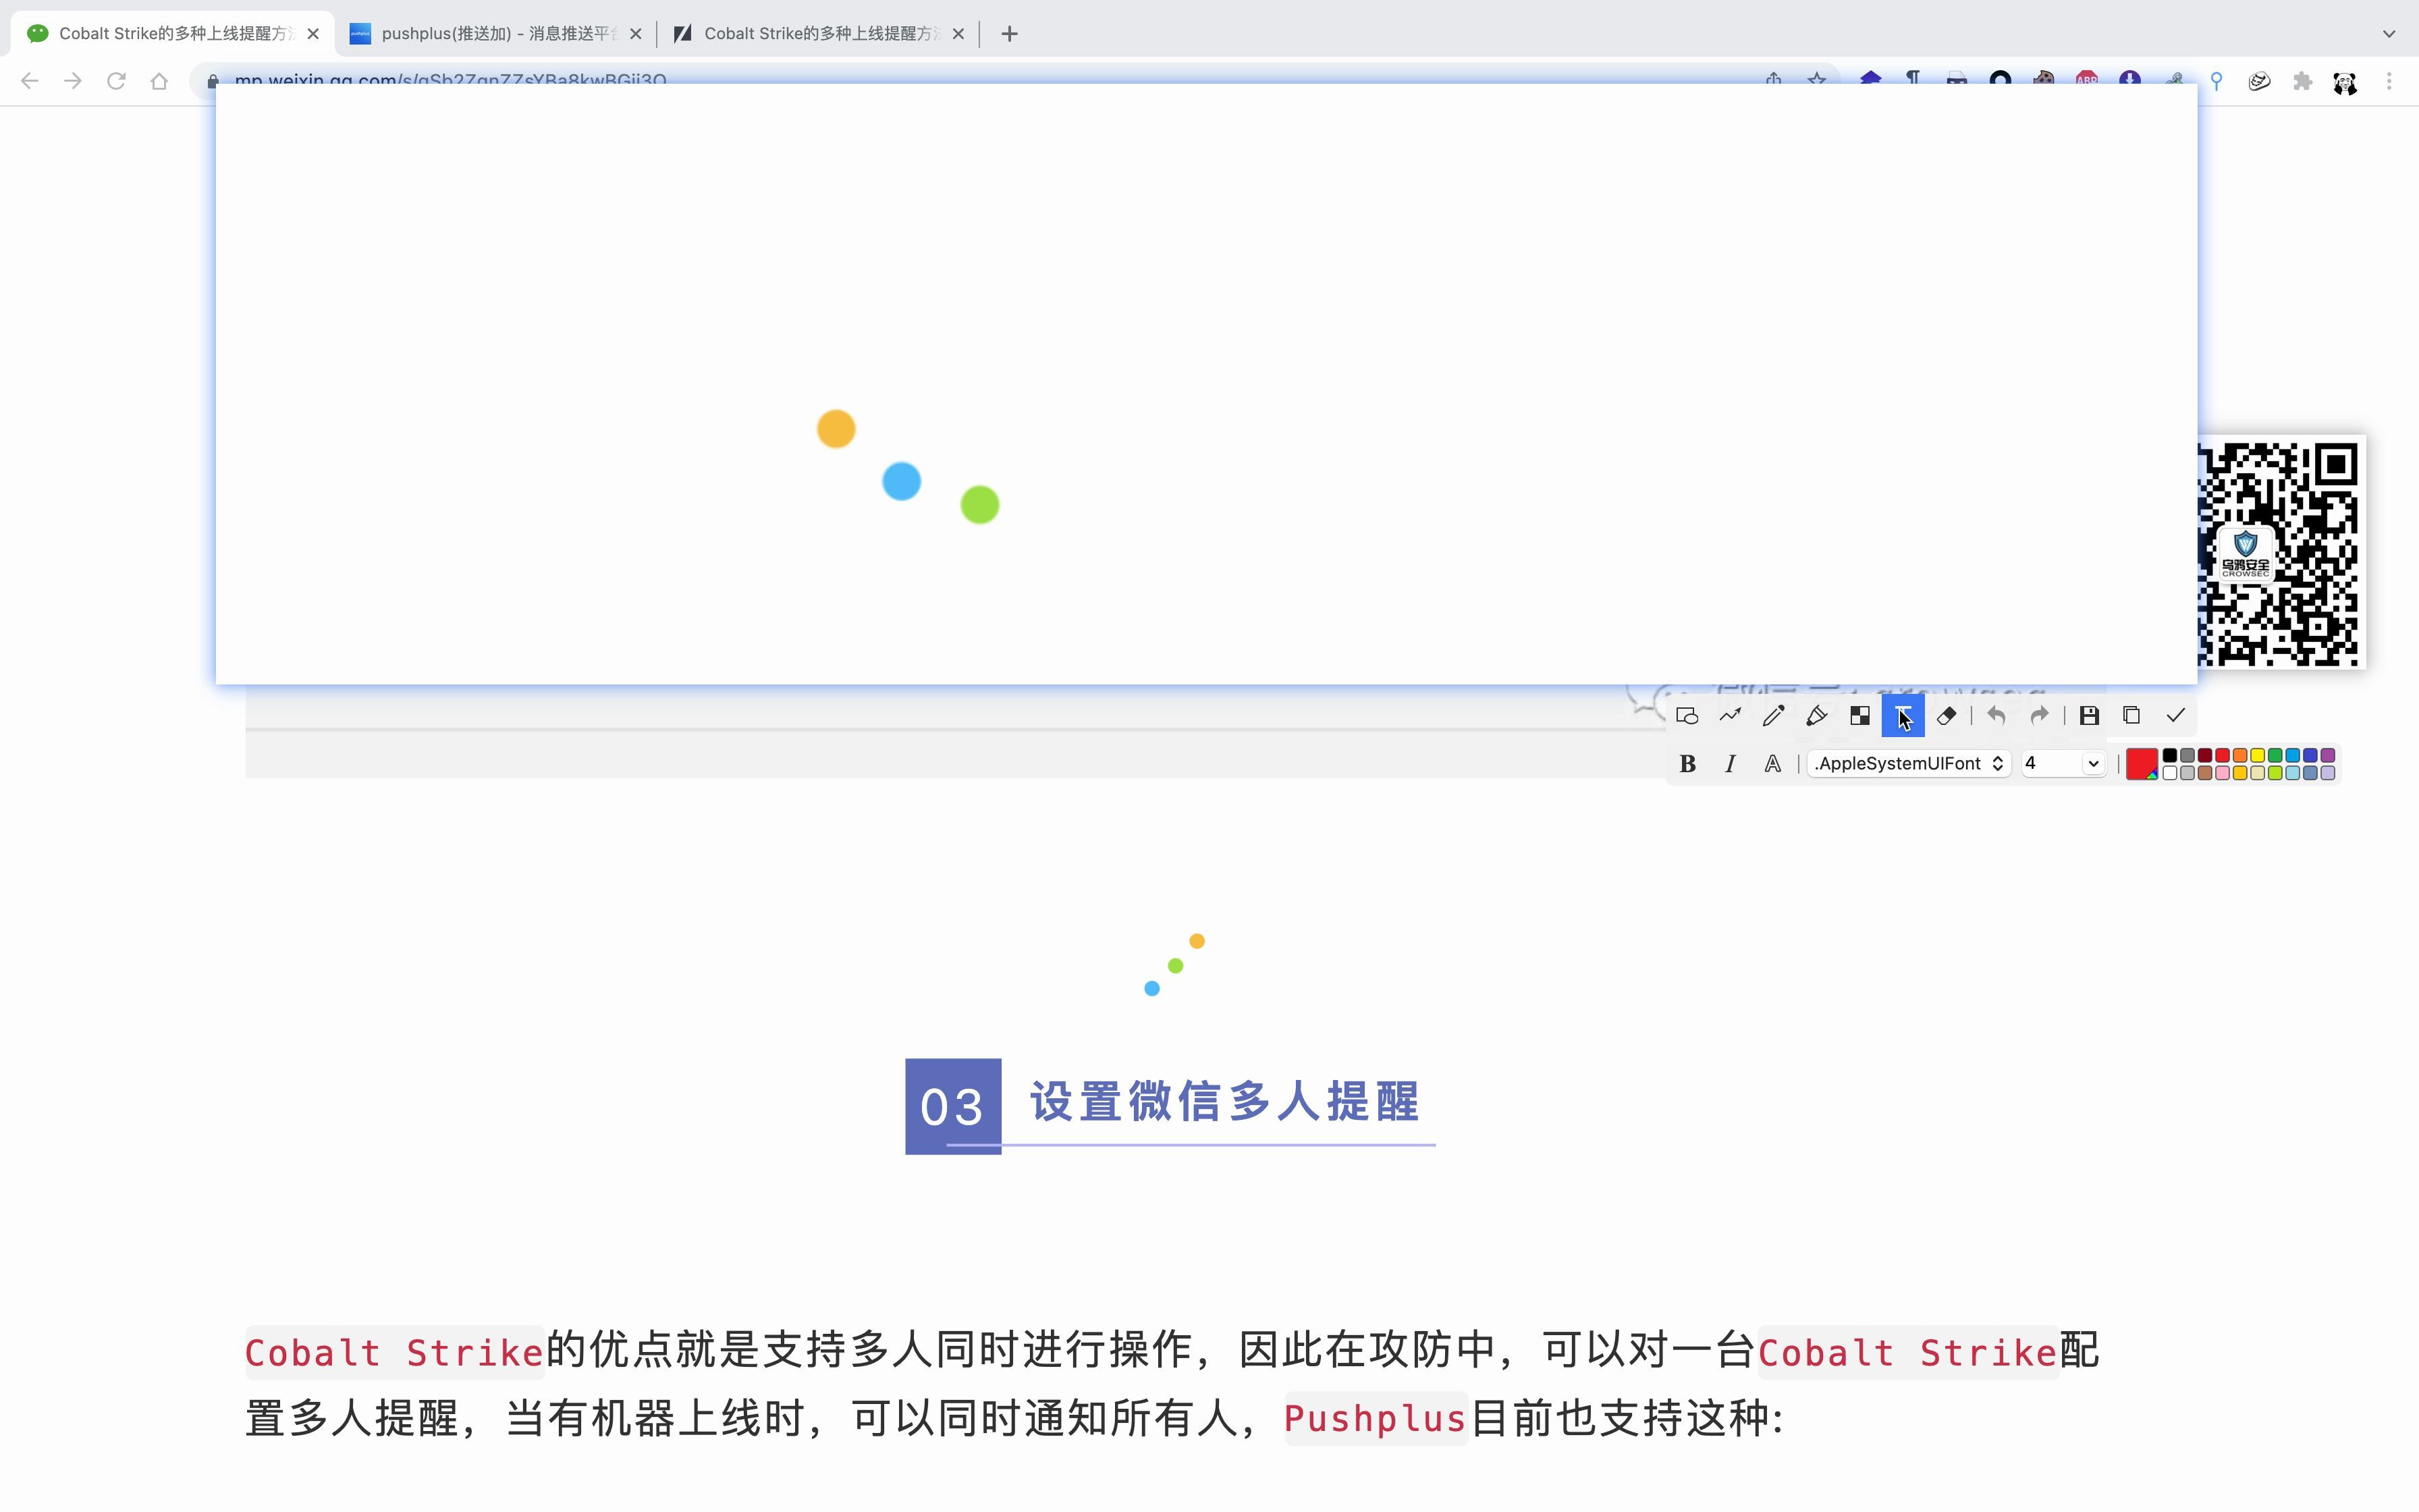Close the first Cobalt Strike WeChat tab

point(313,34)
